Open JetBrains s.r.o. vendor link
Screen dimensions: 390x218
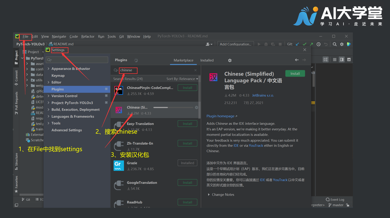click(263, 95)
